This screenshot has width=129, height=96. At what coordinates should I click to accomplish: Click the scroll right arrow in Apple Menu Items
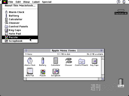[100, 79]
